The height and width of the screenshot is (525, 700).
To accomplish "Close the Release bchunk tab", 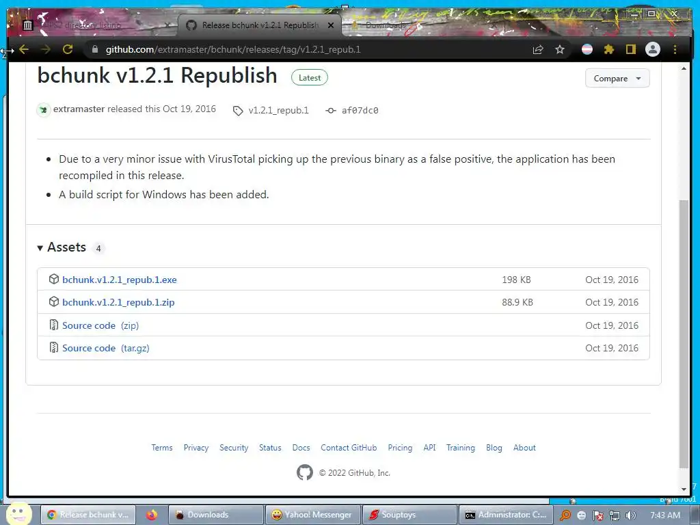I will click(331, 25).
